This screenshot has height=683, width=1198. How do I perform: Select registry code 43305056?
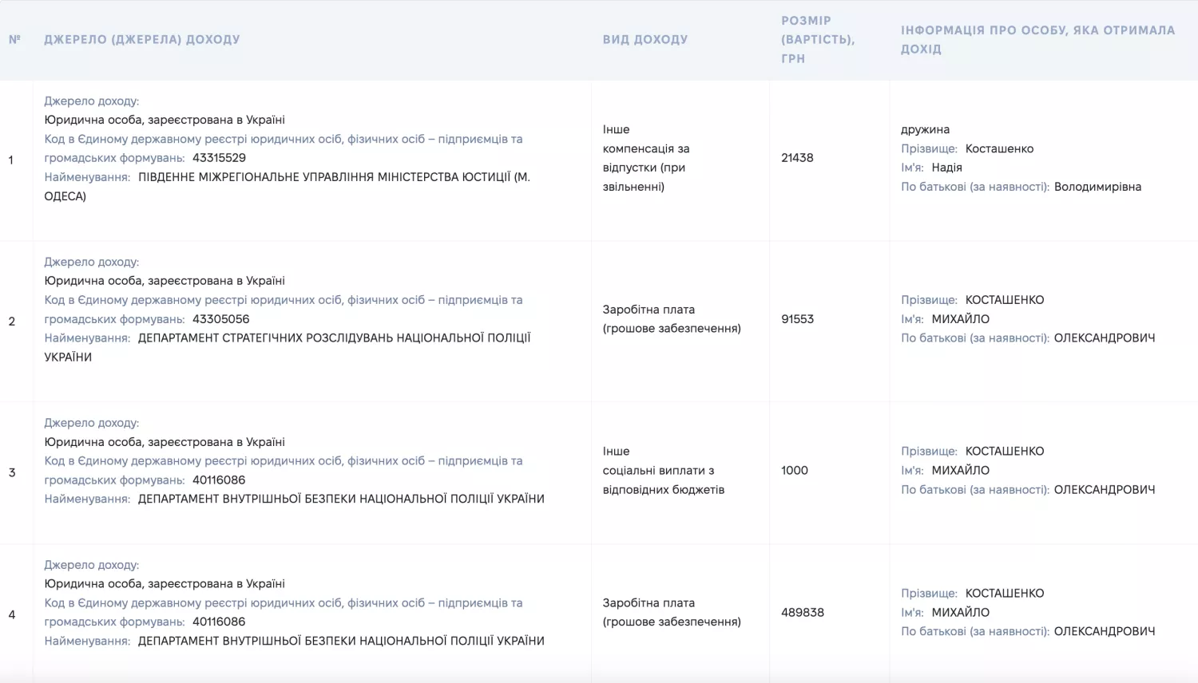point(220,319)
